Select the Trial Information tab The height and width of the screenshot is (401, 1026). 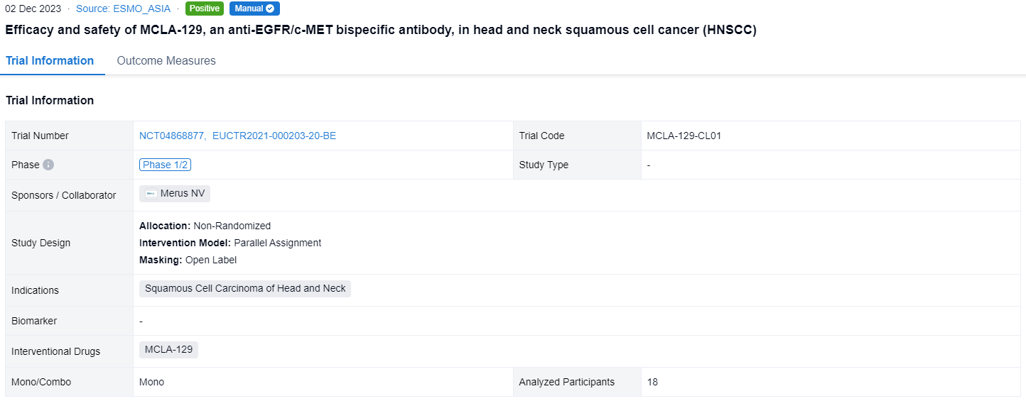point(50,61)
